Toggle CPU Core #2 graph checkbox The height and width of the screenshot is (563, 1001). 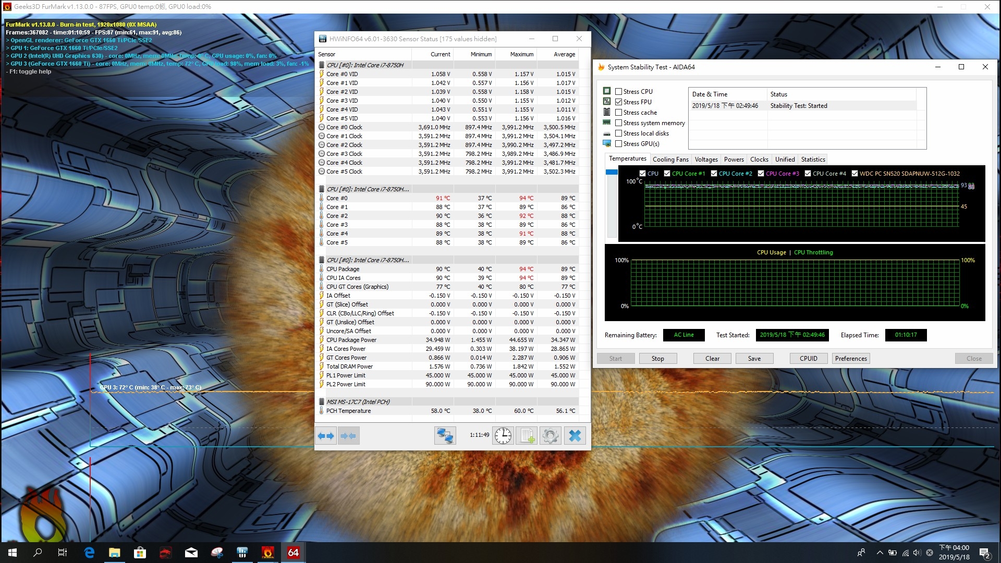click(714, 174)
